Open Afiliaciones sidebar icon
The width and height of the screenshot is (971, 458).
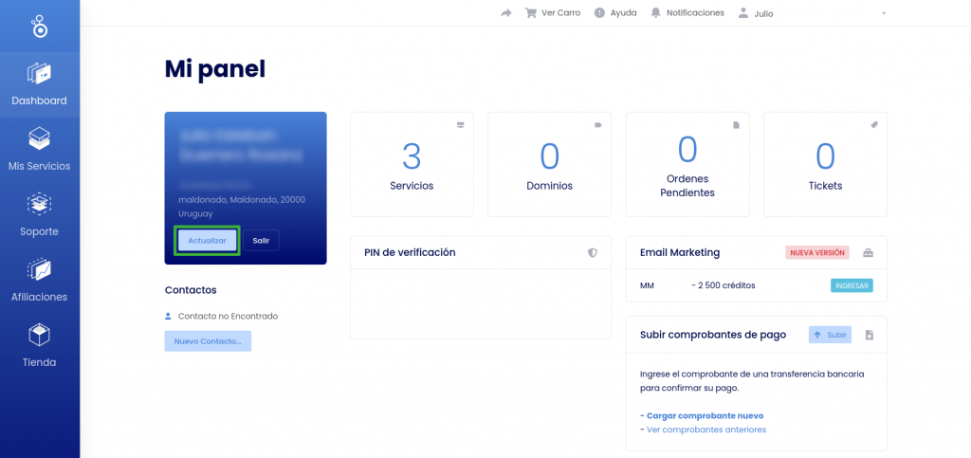[x=39, y=269]
